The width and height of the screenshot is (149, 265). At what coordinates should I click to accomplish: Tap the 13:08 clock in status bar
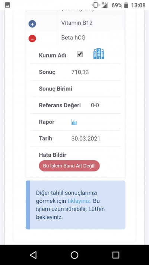coord(138,5)
